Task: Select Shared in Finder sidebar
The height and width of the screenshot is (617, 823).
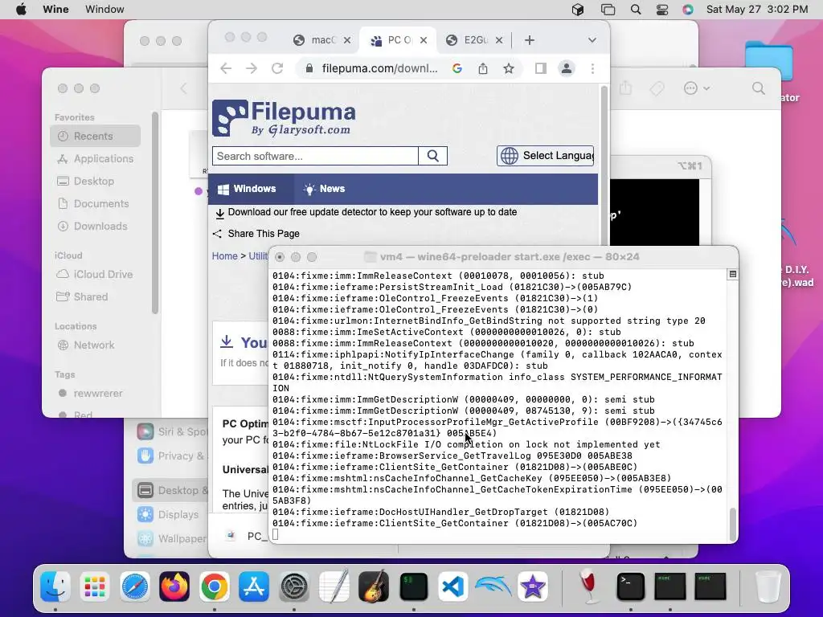Action: [95, 297]
